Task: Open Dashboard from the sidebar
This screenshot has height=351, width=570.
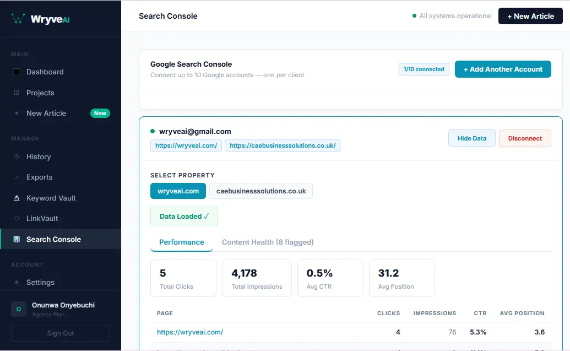Action: point(61,72)
